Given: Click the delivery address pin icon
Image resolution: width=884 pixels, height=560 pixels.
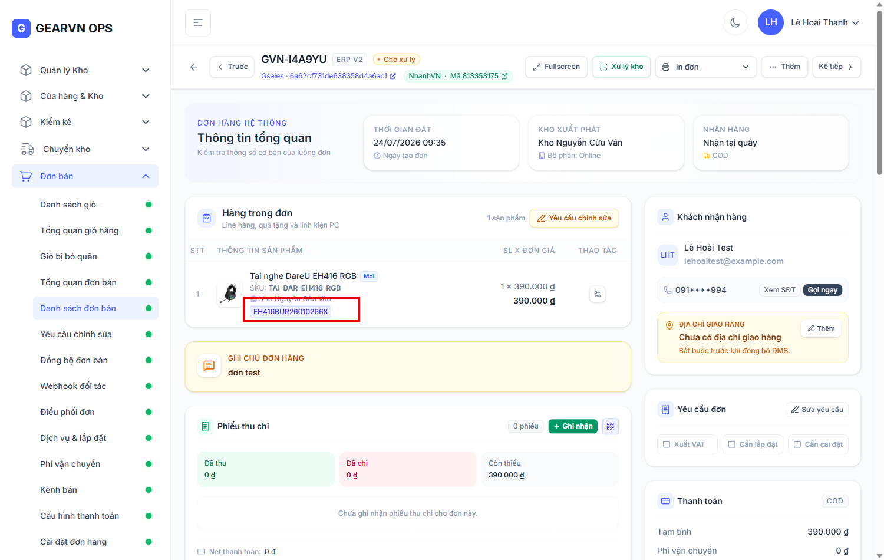Looking at the screenshot, I should [x=669, y=325].
